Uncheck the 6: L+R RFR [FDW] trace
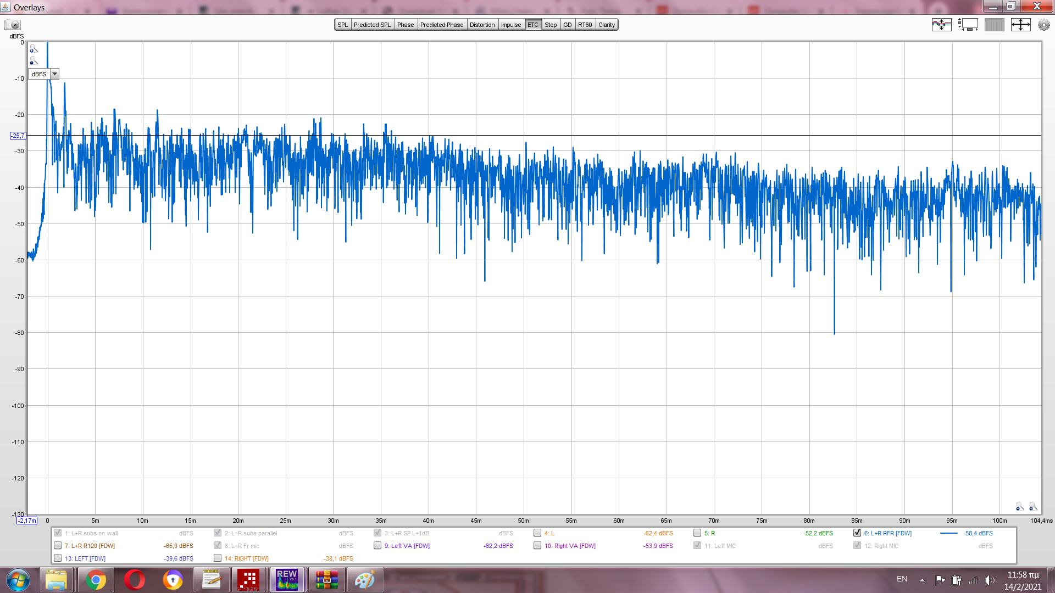Image resolution: width=1055 pixels, height=593 pixels. [x=857, y=533]
